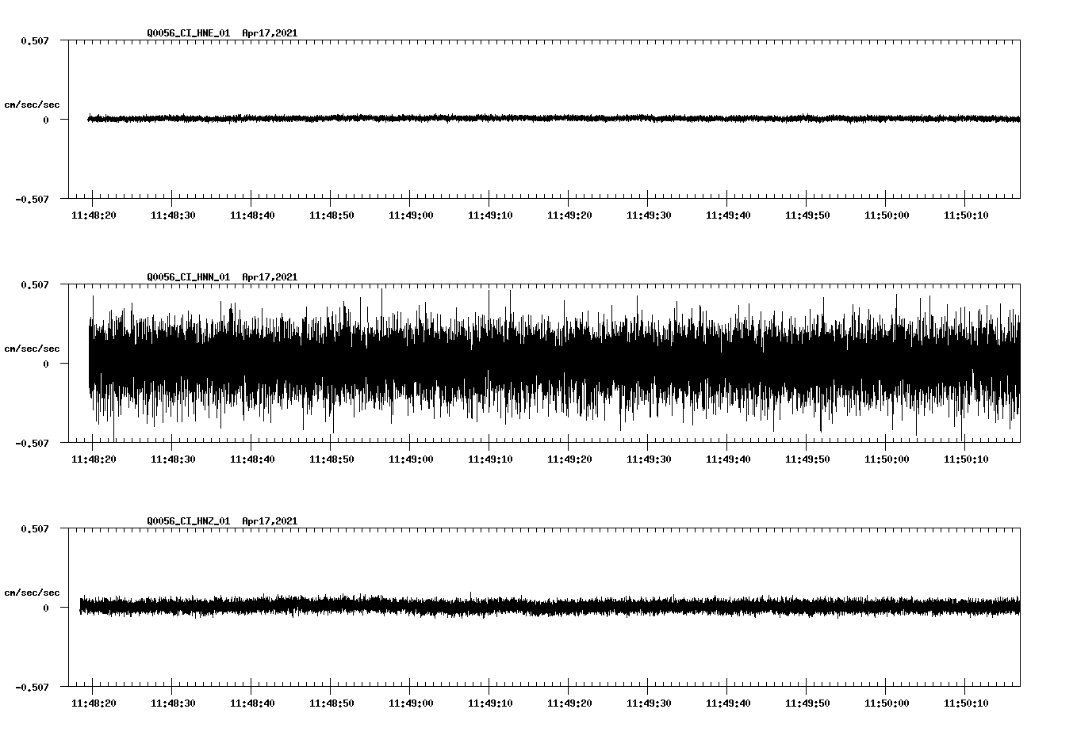Click the Apr17,2021 date beside HNZ title
This screenshot has width=1077, height=732.
(270, 521)
